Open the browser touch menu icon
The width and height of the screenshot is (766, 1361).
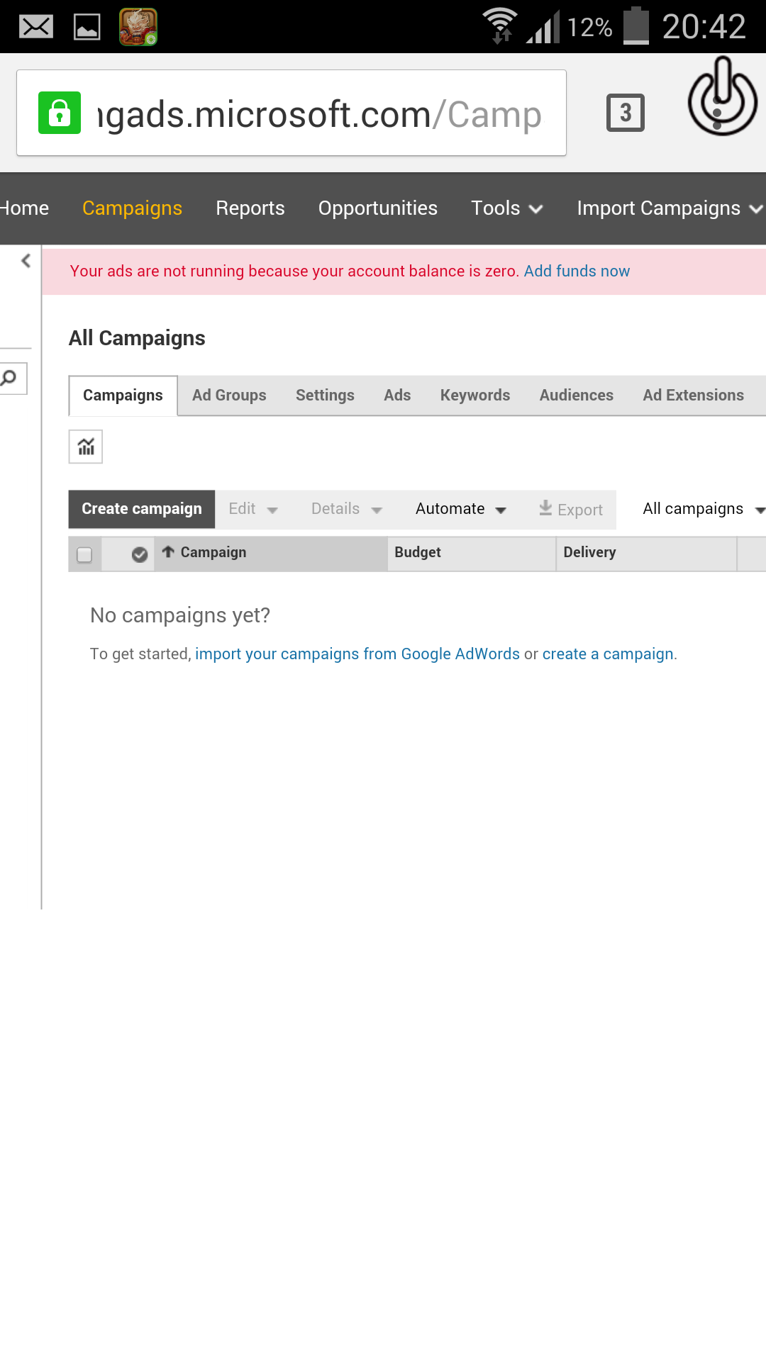point(722,99)
